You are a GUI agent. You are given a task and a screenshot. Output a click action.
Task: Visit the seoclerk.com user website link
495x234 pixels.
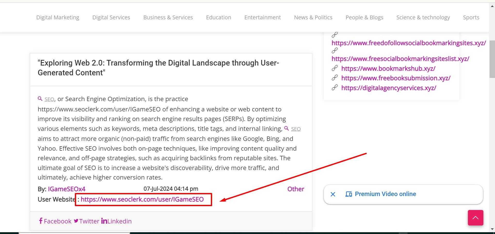point(142,199)
